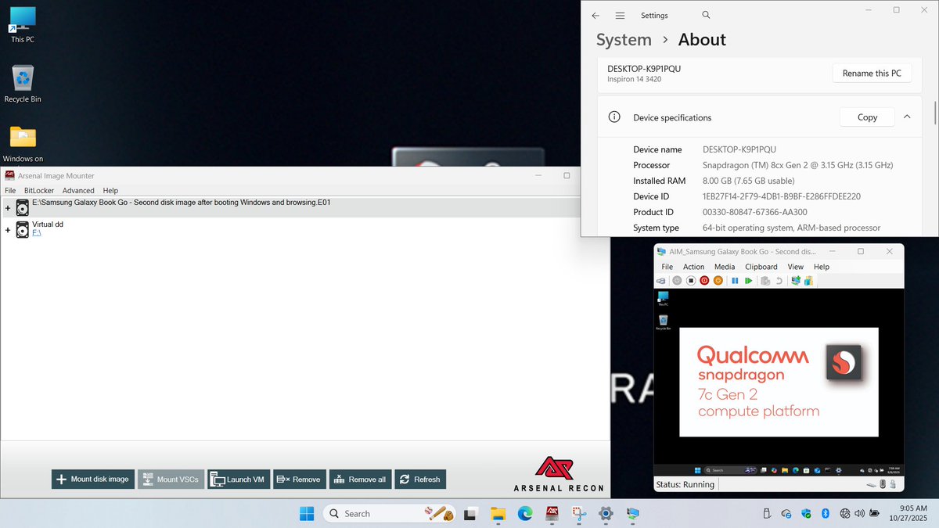
Task: Open the VM window Help menu
Action: click(x=821, y=267)
